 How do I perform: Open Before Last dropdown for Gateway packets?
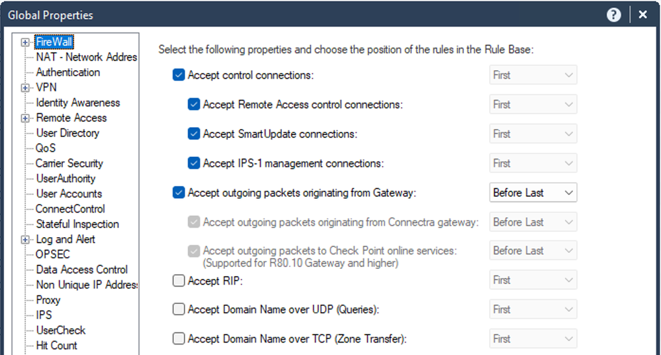(533, 193)
